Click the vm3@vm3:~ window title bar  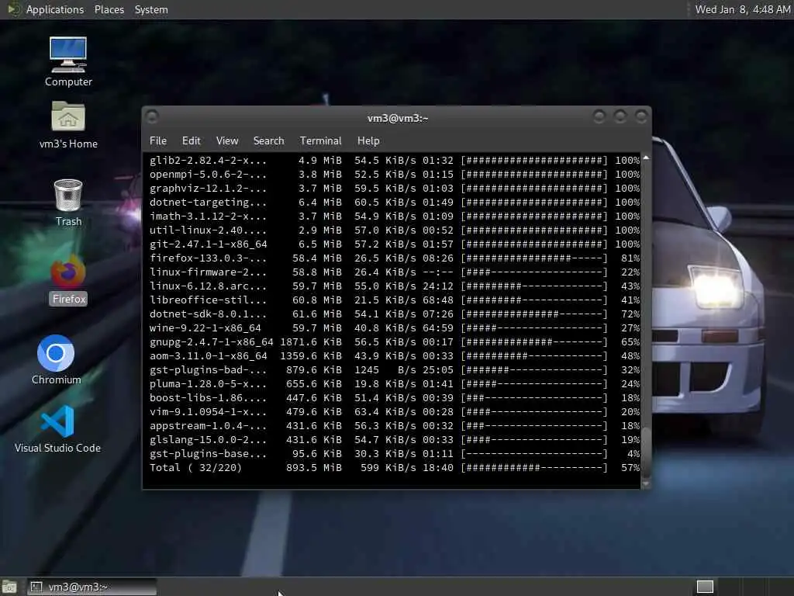click(397, 118)
